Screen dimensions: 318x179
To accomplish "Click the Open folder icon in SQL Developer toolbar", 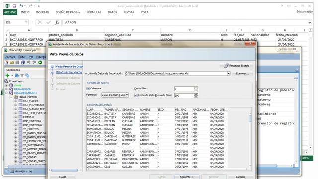I will pos(12,62).
